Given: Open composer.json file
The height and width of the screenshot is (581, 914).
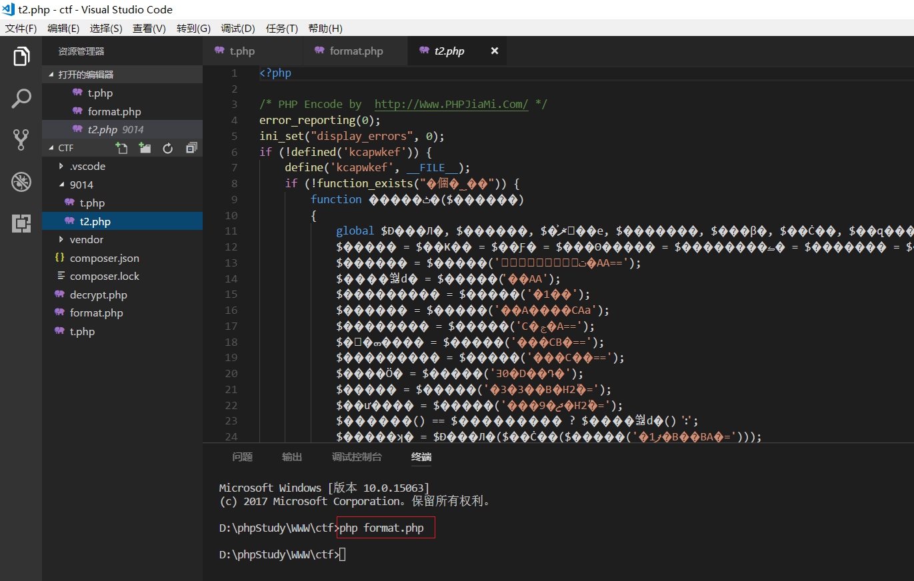Looking at the screenshot, I should [122, 258].
